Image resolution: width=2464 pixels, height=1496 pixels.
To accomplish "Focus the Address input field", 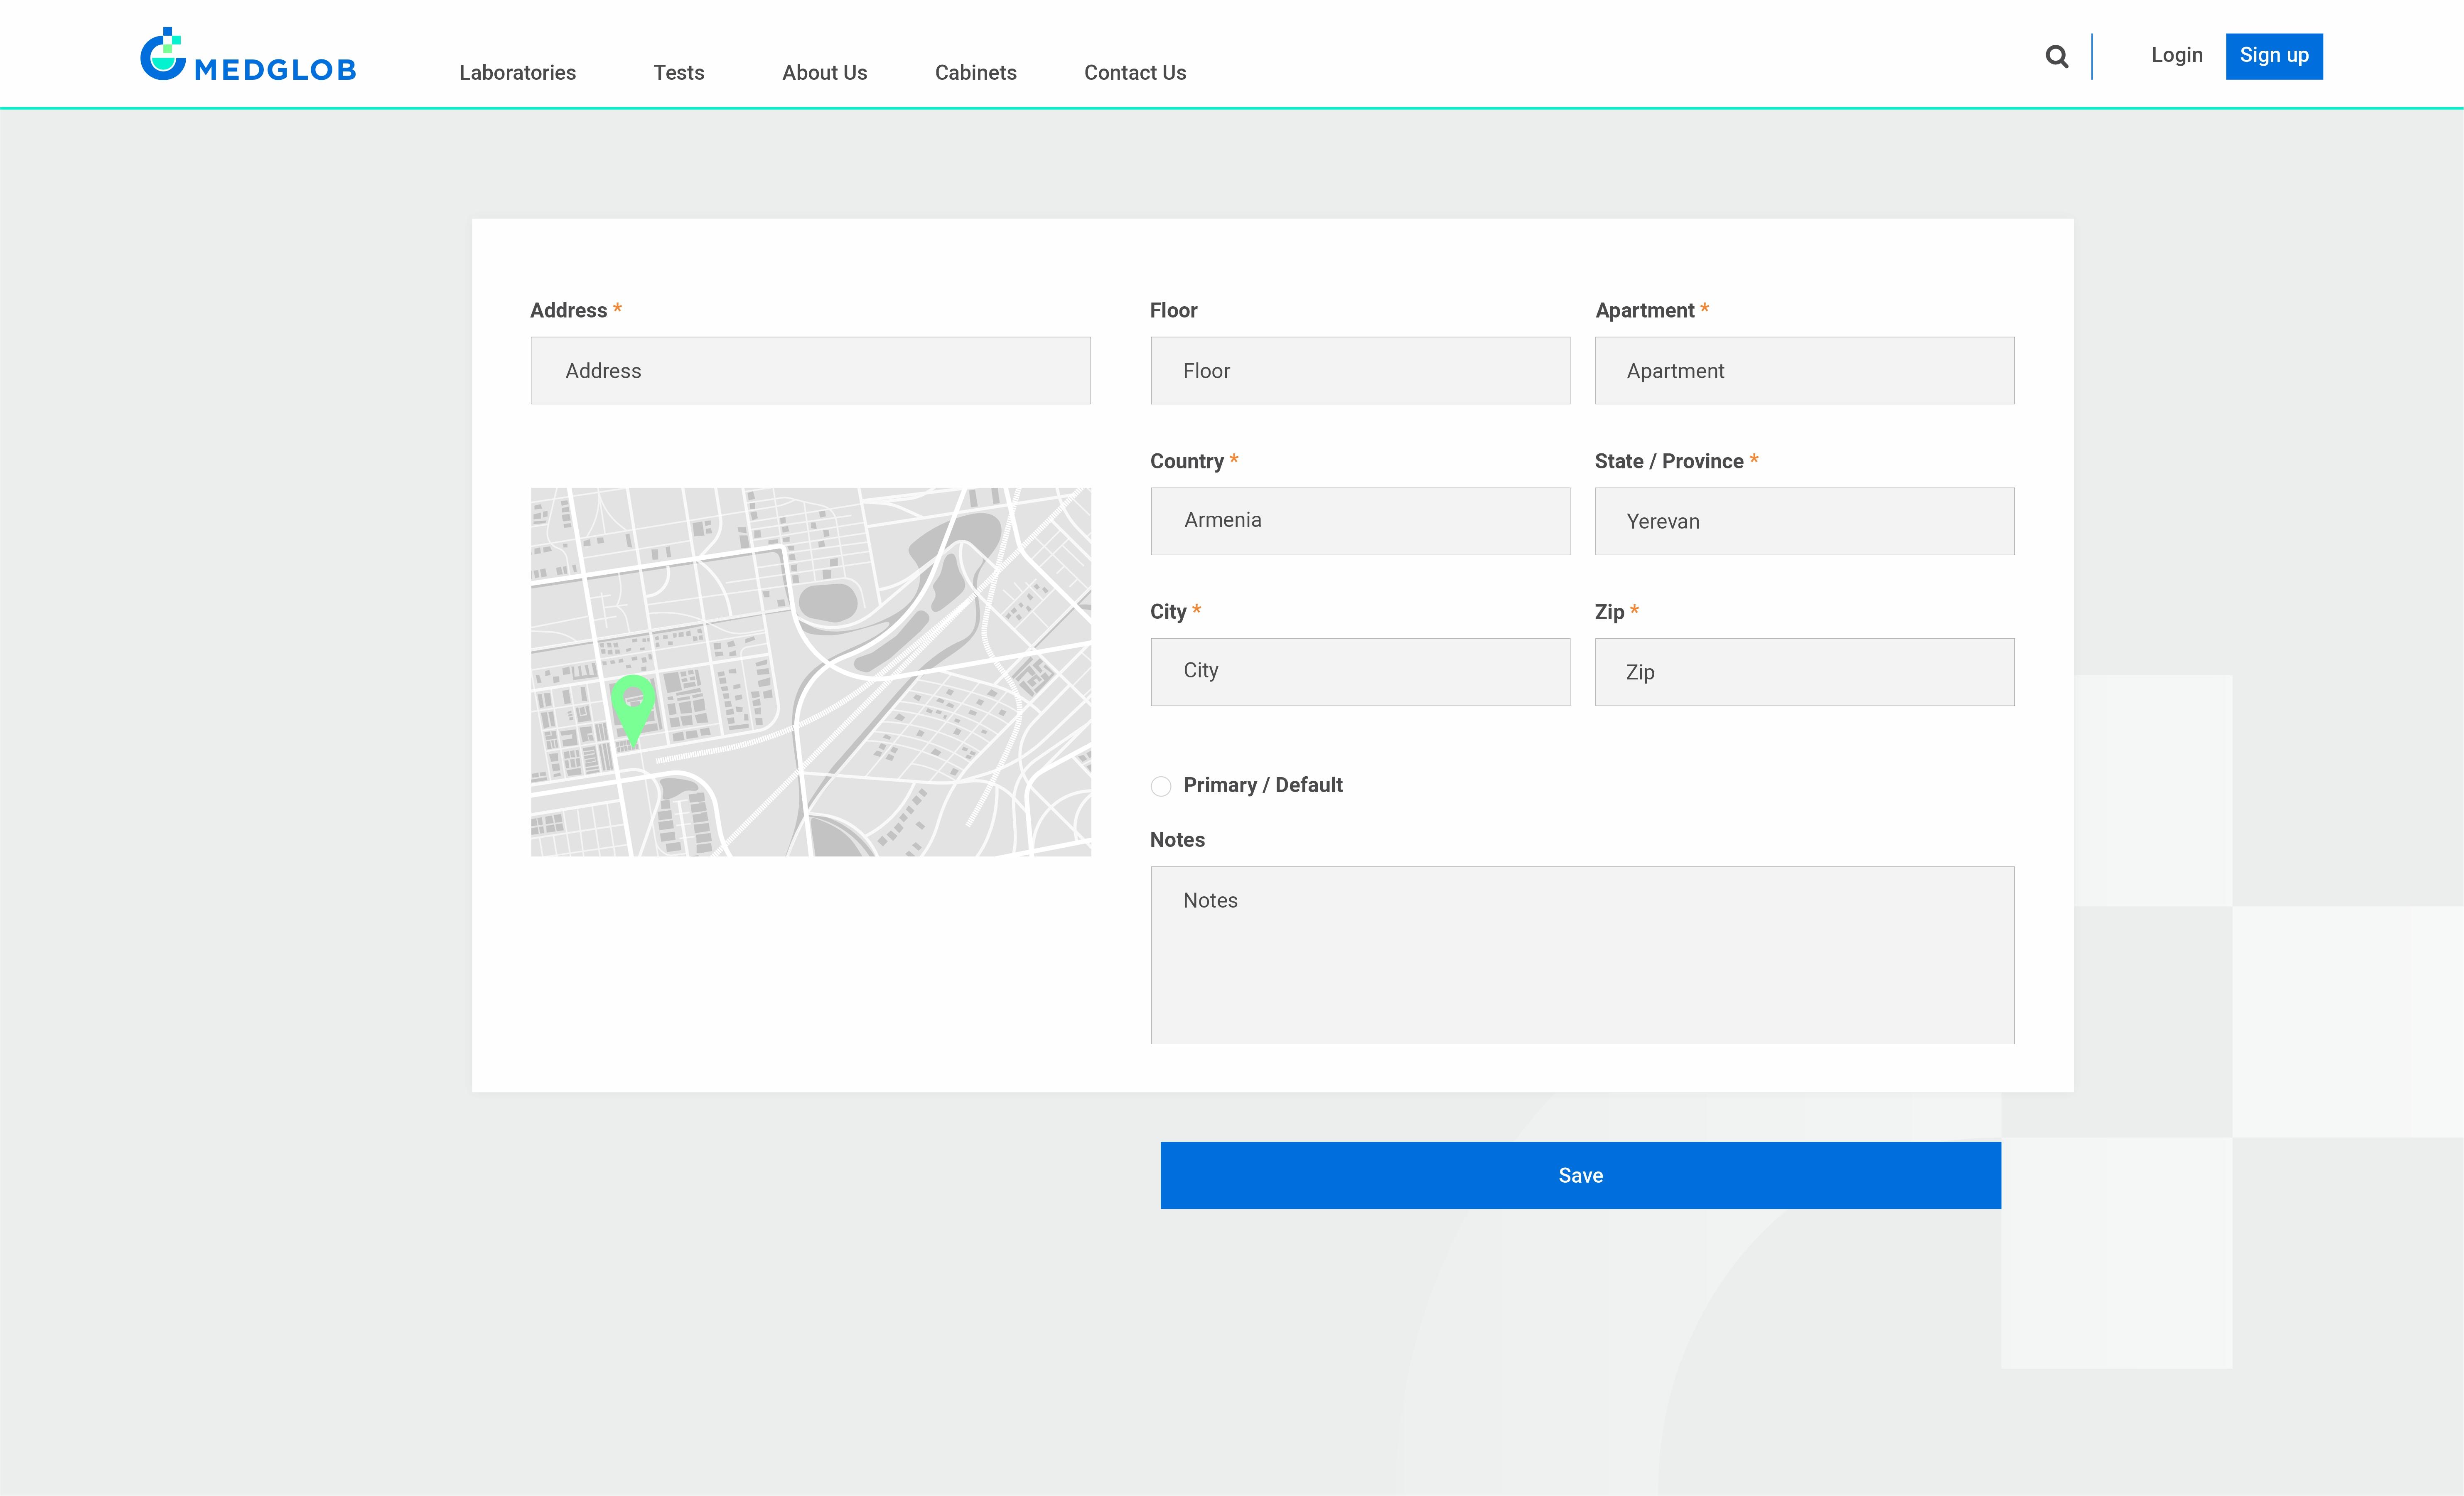I will click(810, 371).
